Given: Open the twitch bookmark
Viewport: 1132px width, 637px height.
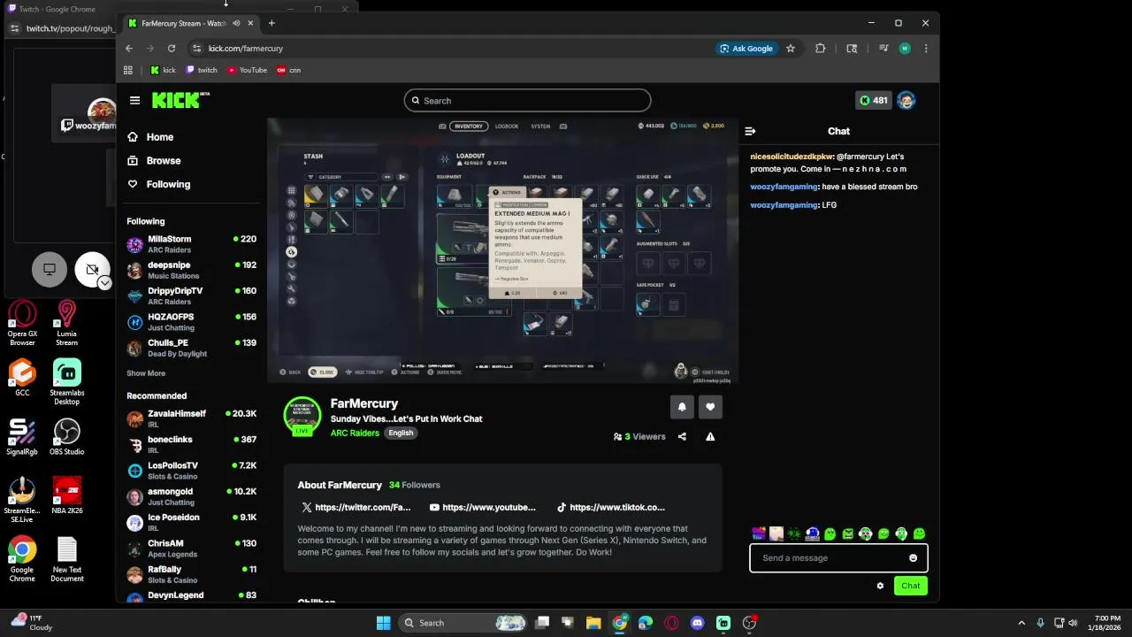Looking at the screenshot, I should pos(202,70).
